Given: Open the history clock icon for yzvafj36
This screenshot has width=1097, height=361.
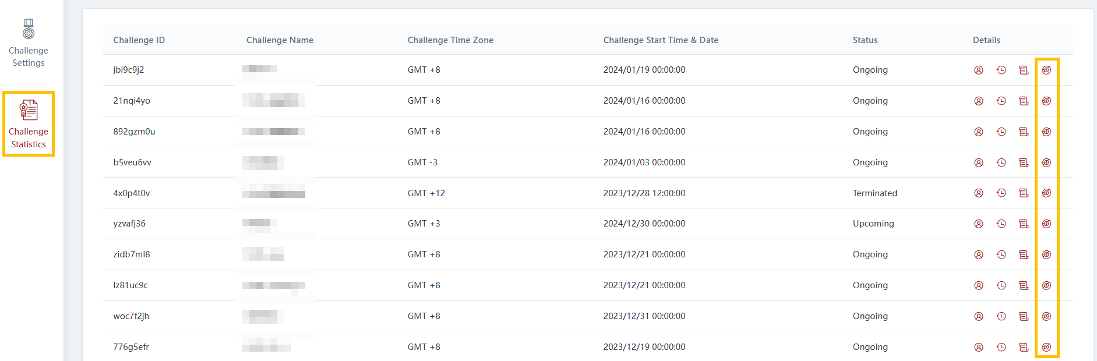Looking at the screenshot, I should tap(1001, 224).
